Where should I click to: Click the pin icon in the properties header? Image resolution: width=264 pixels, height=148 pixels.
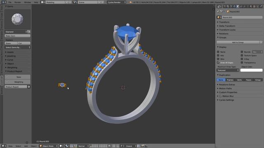pos(218,12)
